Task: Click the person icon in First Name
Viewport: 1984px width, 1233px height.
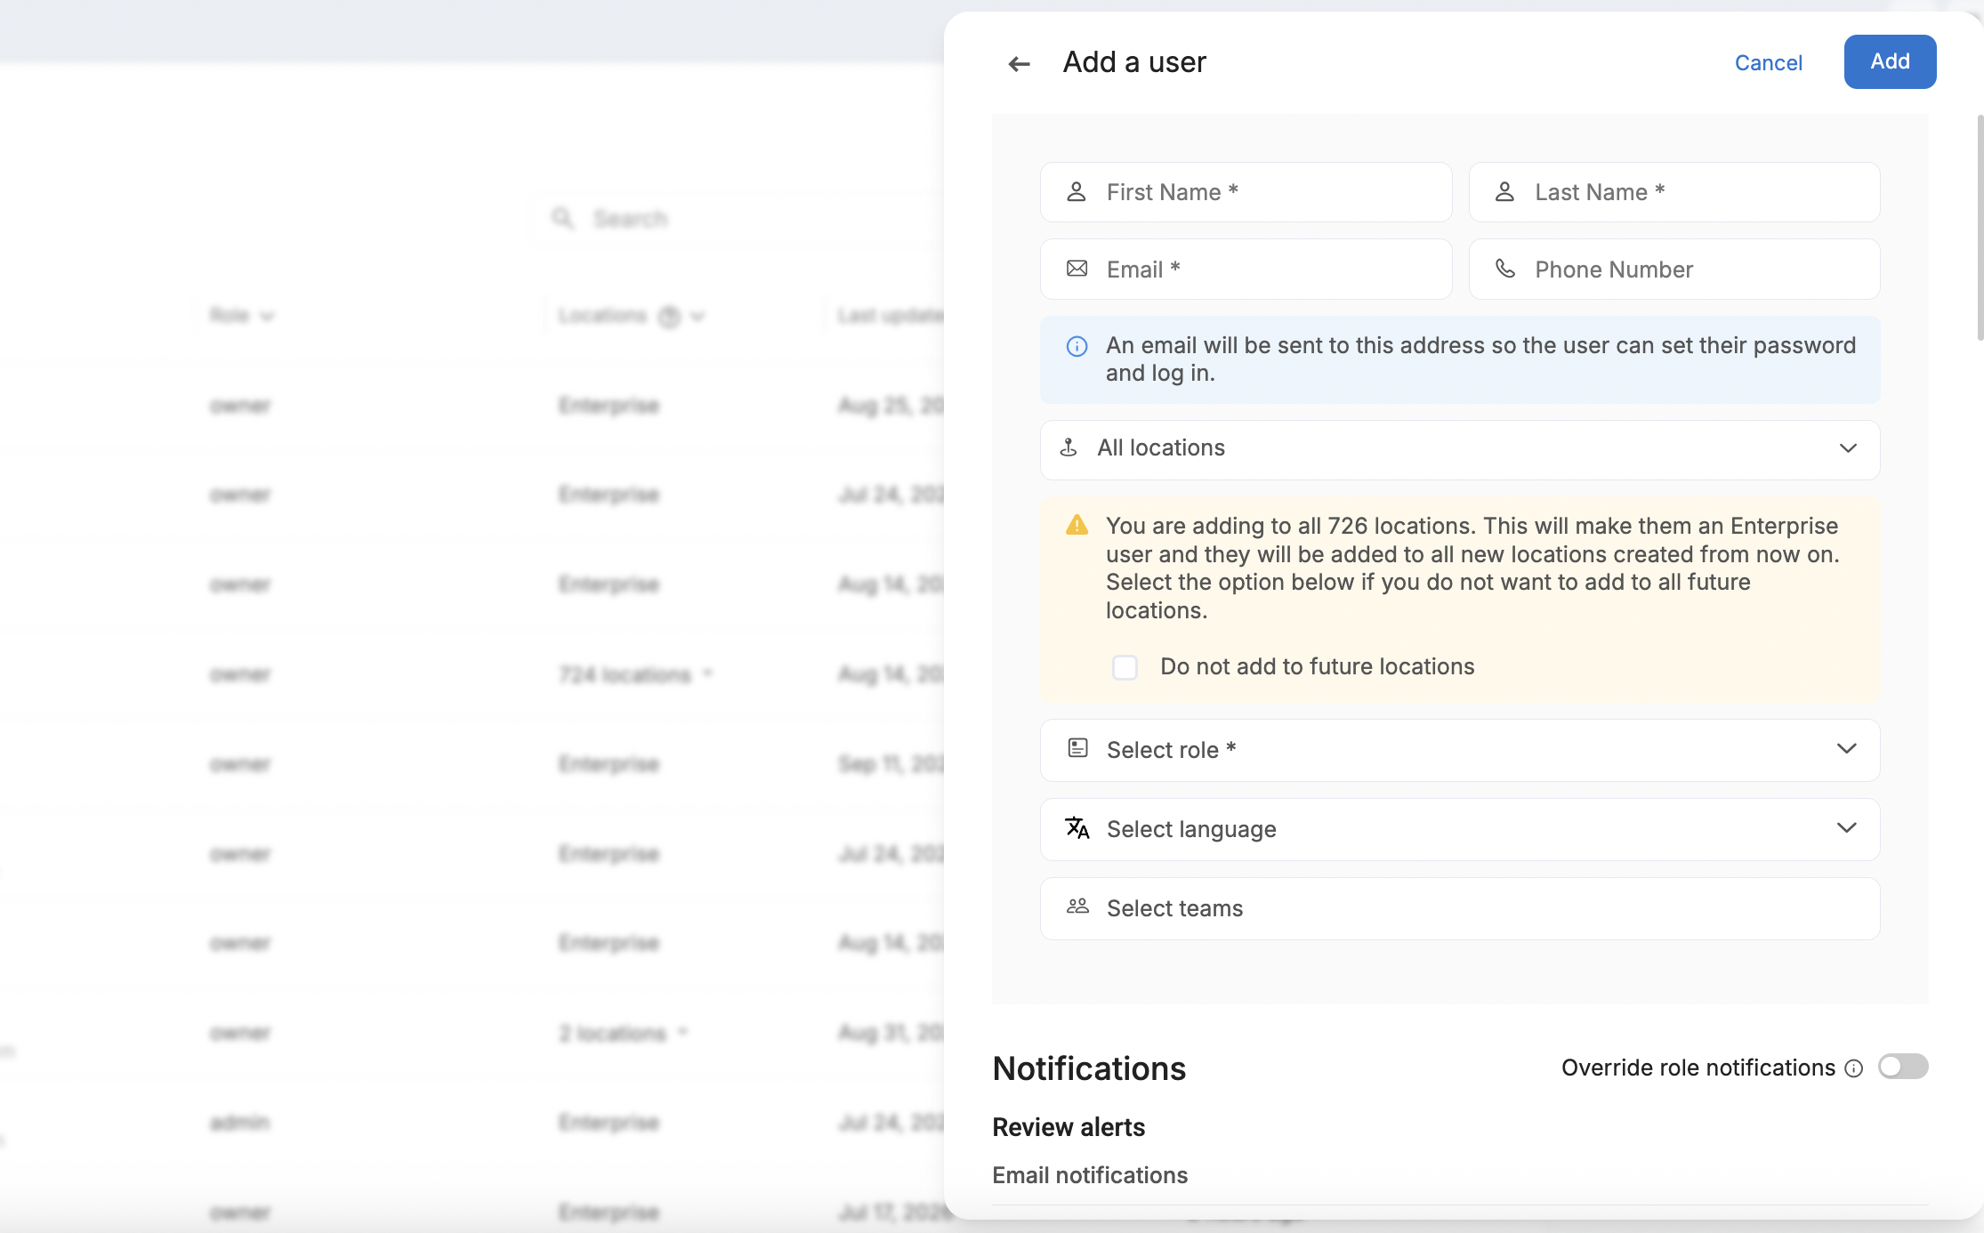Action: 1077,192
